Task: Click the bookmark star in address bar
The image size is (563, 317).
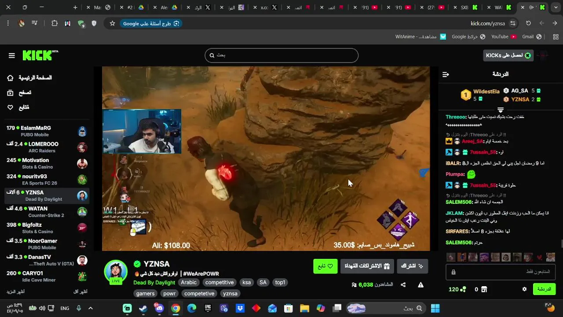Action: 112,23
